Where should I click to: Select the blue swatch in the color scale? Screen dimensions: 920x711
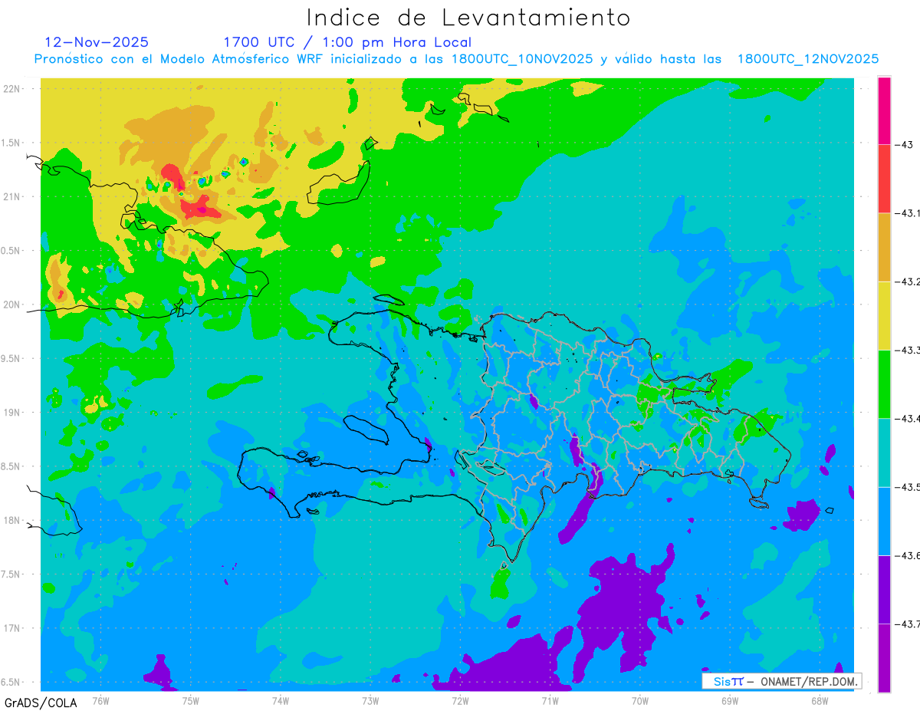pyautogui.click(x=884, y=521)
